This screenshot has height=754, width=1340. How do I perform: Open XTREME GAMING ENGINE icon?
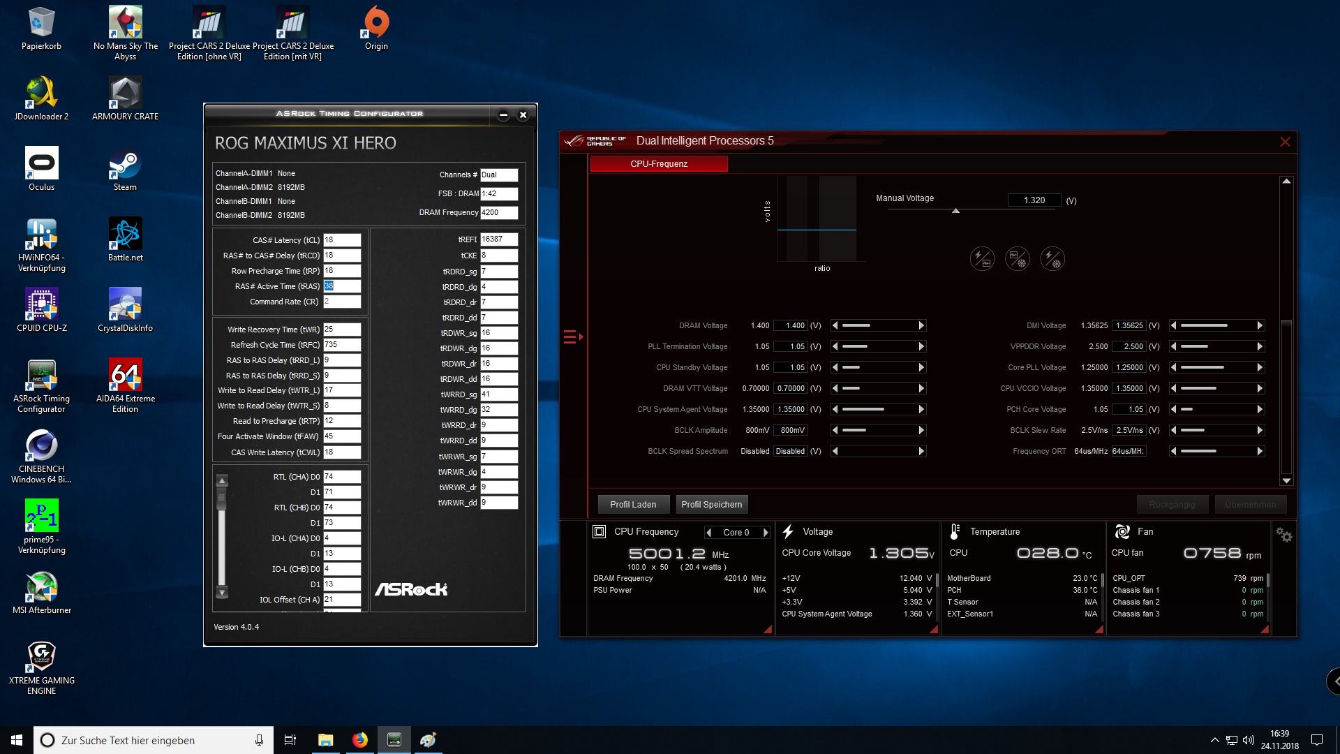(41, 669)
